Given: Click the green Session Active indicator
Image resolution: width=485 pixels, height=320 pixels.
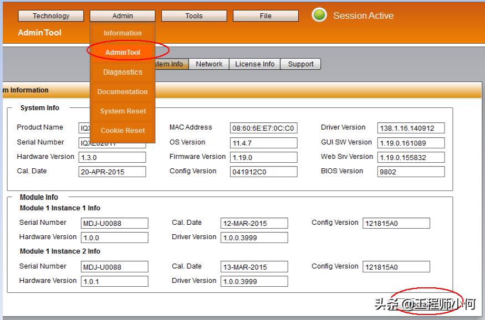Looking at the screenshot, I should 319,15.
